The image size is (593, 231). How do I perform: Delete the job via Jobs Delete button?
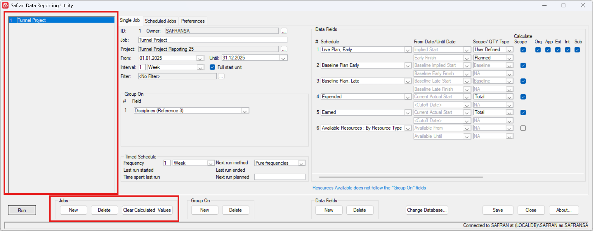pos(104,210)
